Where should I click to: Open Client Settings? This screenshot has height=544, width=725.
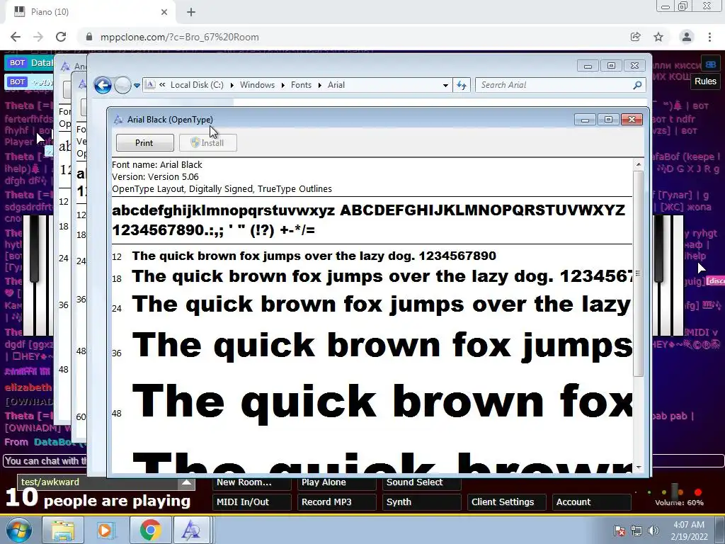click(507, 502)
